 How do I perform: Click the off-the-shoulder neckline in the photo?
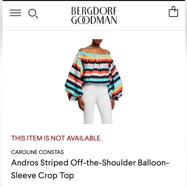click(x=94, y=53)
